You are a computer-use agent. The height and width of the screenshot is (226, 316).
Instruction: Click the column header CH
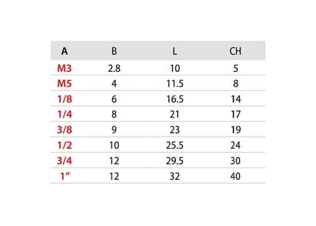235,51
